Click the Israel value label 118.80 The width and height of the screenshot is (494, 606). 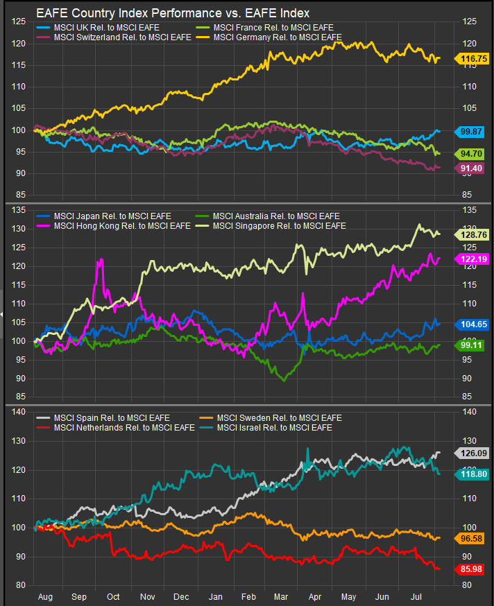pos(472,474)
